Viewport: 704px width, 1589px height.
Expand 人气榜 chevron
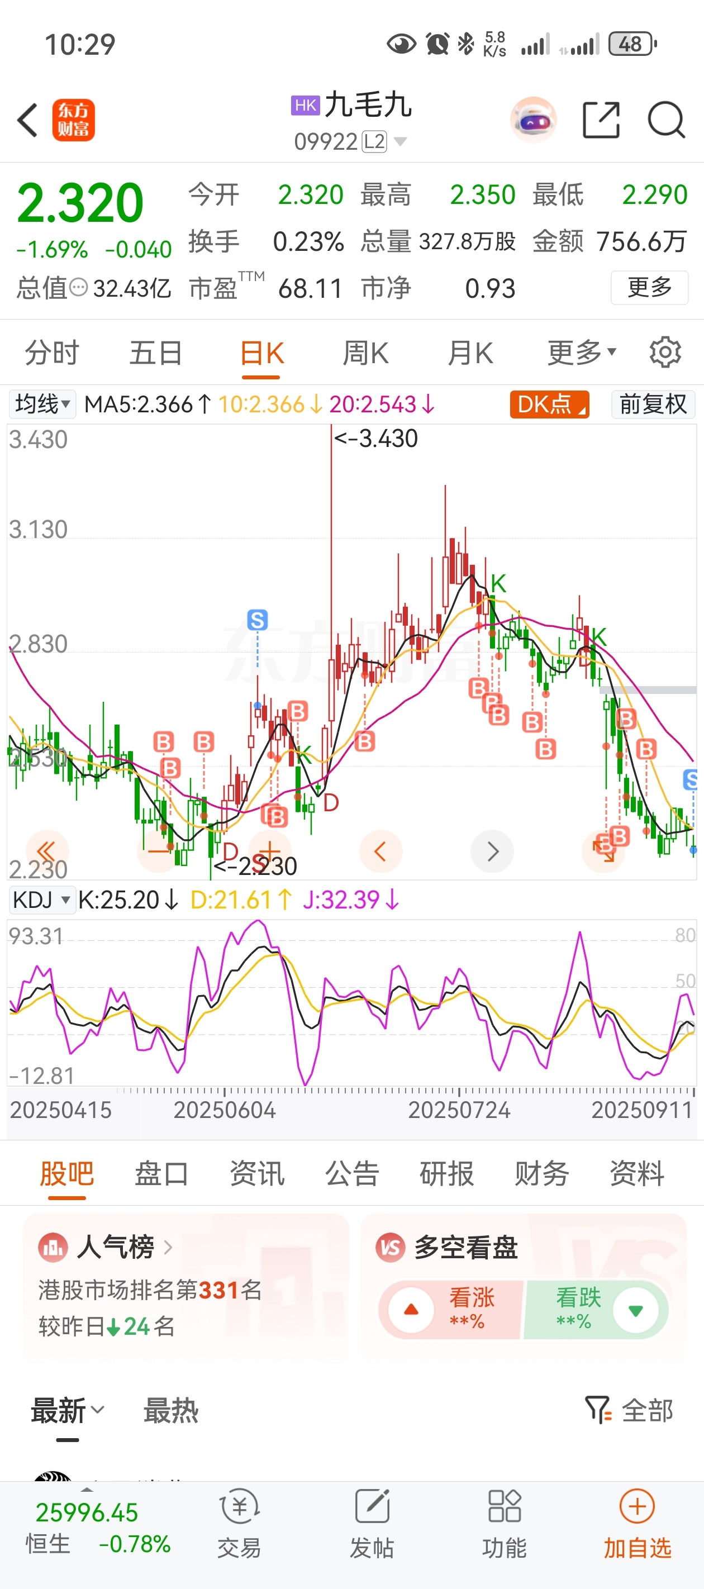(x=168, y=1247)
